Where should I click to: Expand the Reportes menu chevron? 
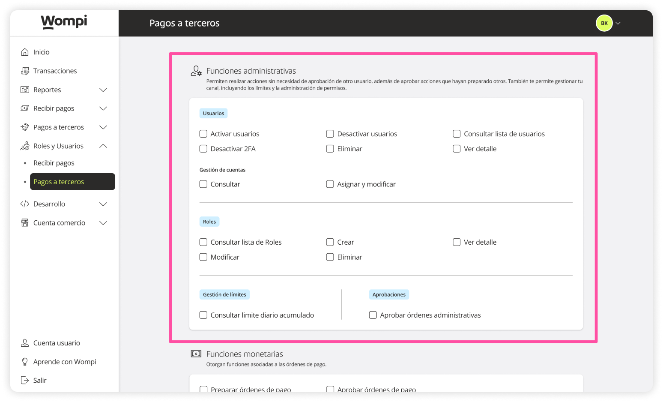point(103,90)
